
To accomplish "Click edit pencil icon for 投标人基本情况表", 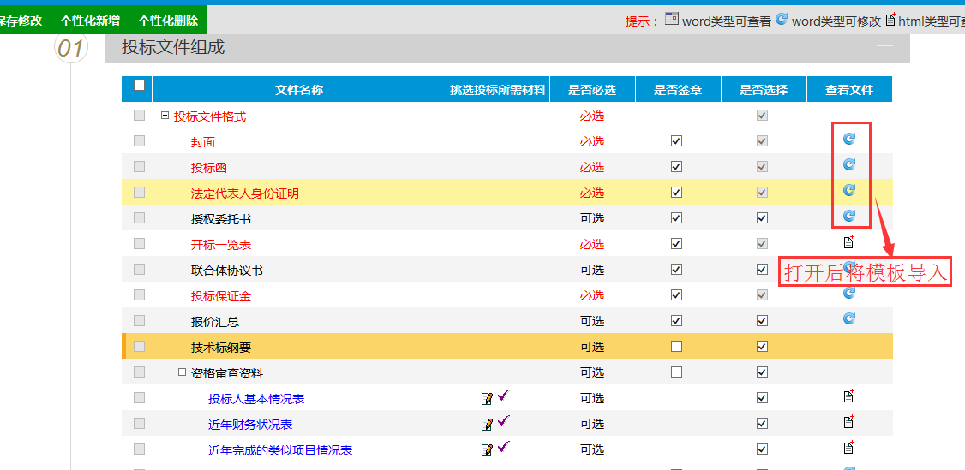I will click(x=488, y=398).
